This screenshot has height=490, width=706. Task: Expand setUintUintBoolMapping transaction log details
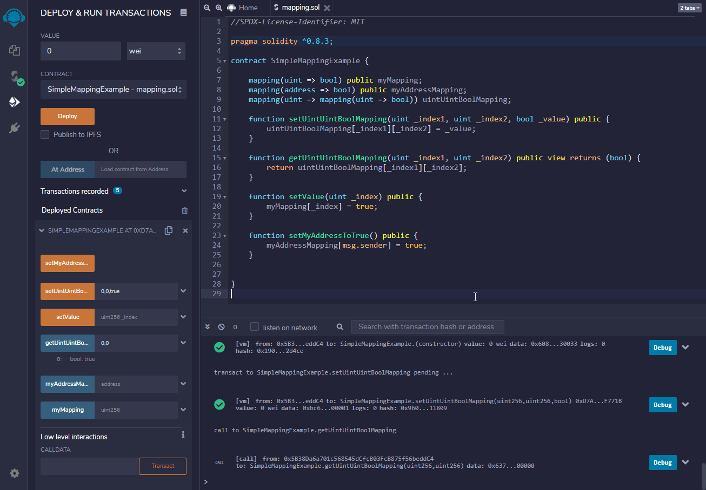pos(685,404)
